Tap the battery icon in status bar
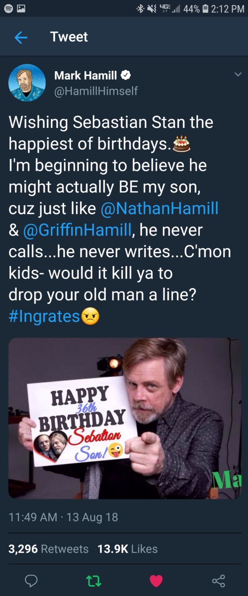The height and width of the screenshot is (596, 248). point(205,9)
